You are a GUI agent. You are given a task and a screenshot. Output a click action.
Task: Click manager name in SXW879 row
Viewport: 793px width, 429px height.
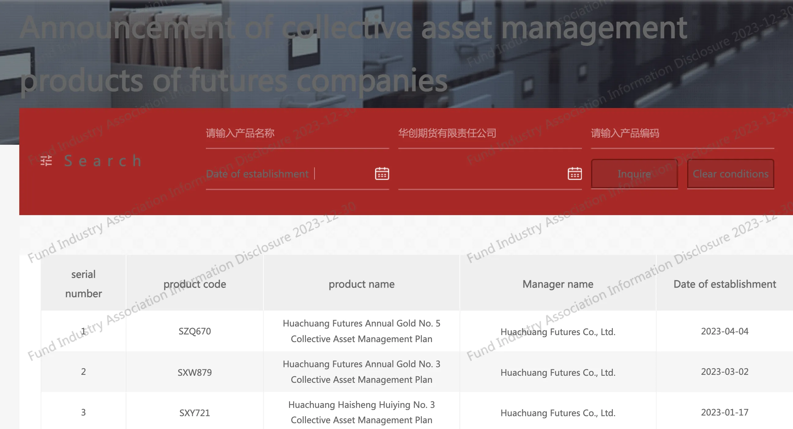(x=558, y=372)
